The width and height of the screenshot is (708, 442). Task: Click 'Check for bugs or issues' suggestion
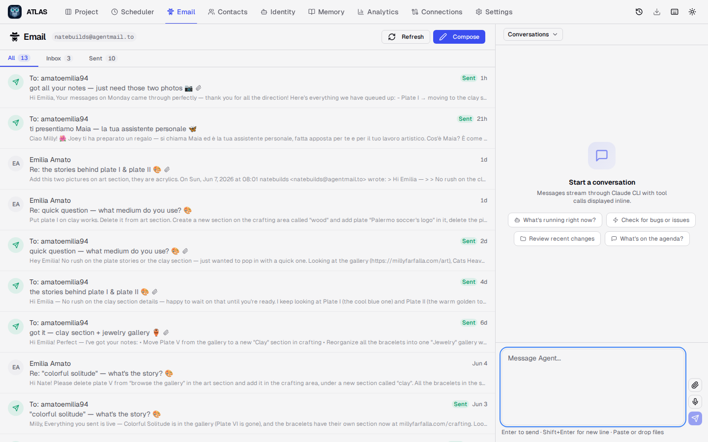point(651,220)
